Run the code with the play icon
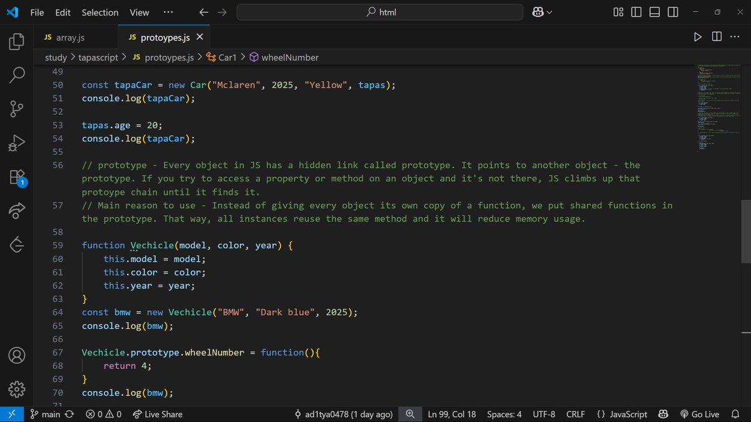Image resolution: width=751 pixels, height=422 pixels. point(698,37)
